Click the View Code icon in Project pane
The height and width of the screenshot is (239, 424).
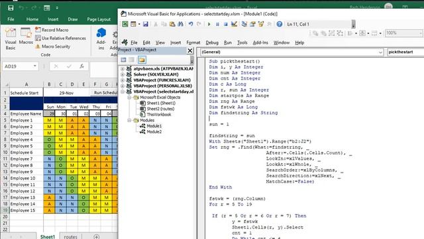pos(124,60)
